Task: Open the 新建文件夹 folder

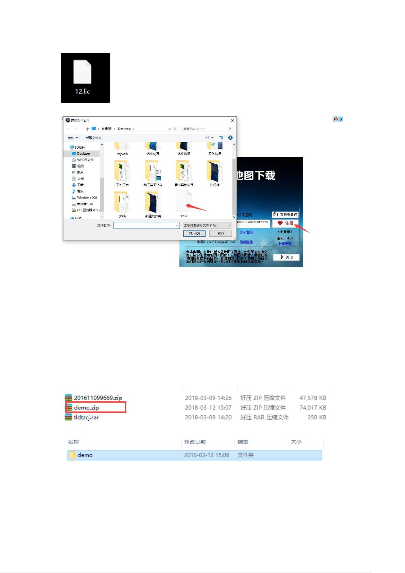Action: click(153, 204)
